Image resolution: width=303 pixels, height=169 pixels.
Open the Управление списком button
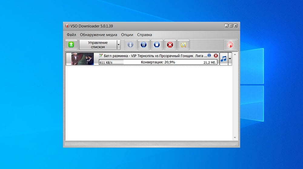[x=98, y=45]
